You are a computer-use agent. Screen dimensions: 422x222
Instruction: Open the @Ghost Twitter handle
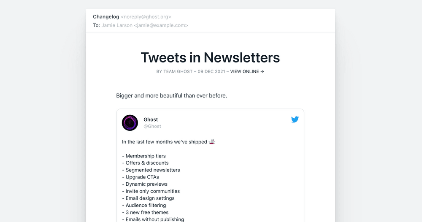152,126
